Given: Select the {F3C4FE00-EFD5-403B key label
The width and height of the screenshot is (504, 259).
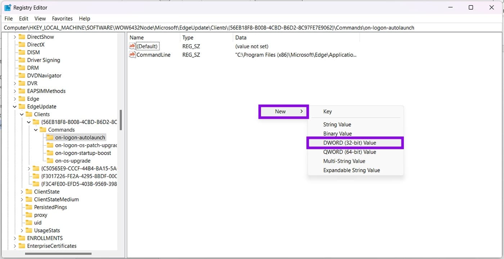Looking at the screenshot, I should pyautogui.click(x=79, y=184).
